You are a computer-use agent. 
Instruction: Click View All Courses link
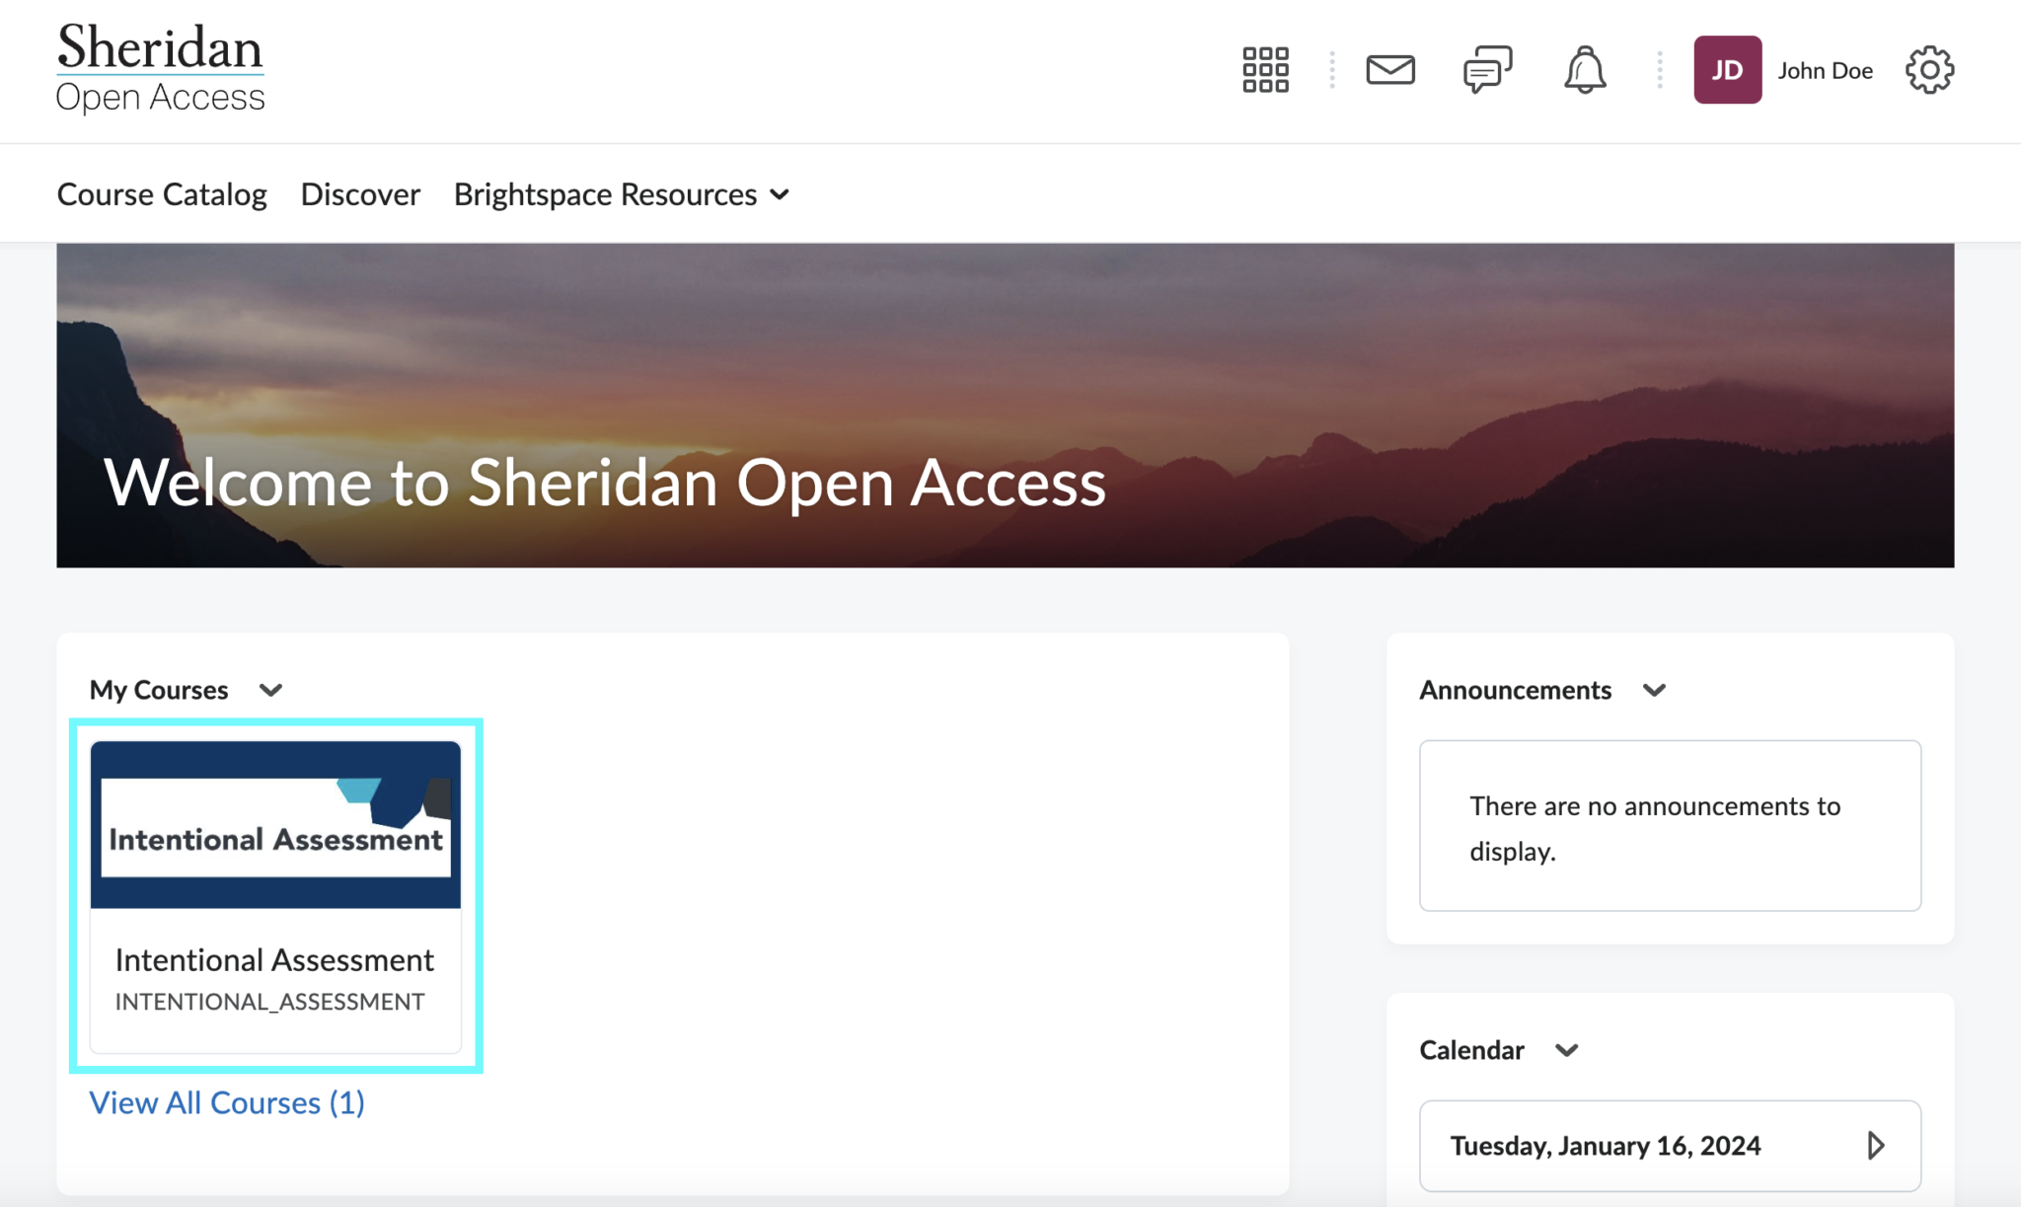(x=227, y=1102)
